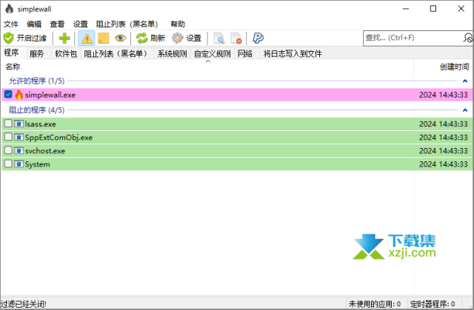Select the System row name

(38, 164)
